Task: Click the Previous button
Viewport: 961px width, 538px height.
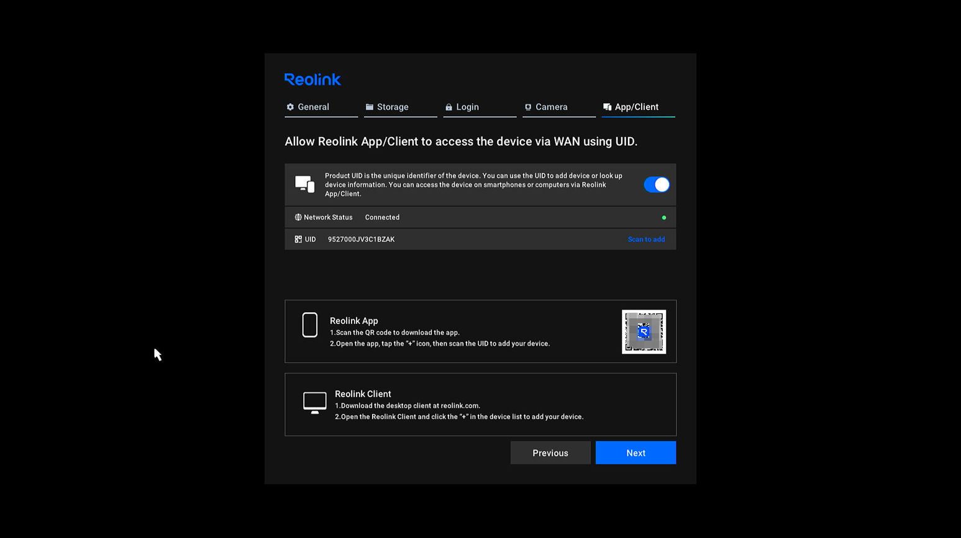Action: pos(550,453)
